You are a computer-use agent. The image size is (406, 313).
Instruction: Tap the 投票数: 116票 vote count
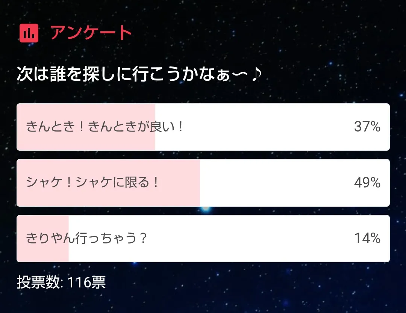coord(61,282)
